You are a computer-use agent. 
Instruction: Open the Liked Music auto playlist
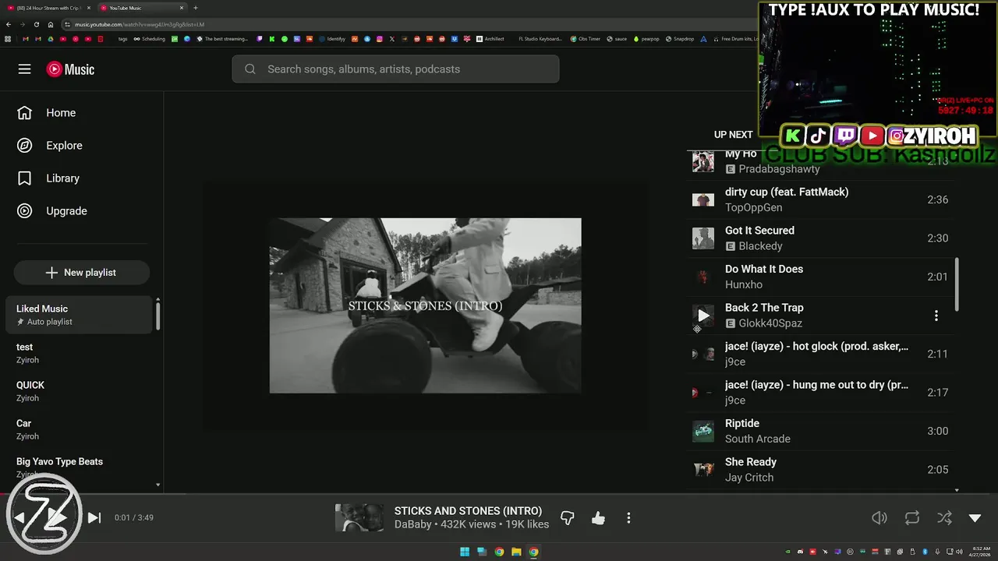[x=79, y=315]
